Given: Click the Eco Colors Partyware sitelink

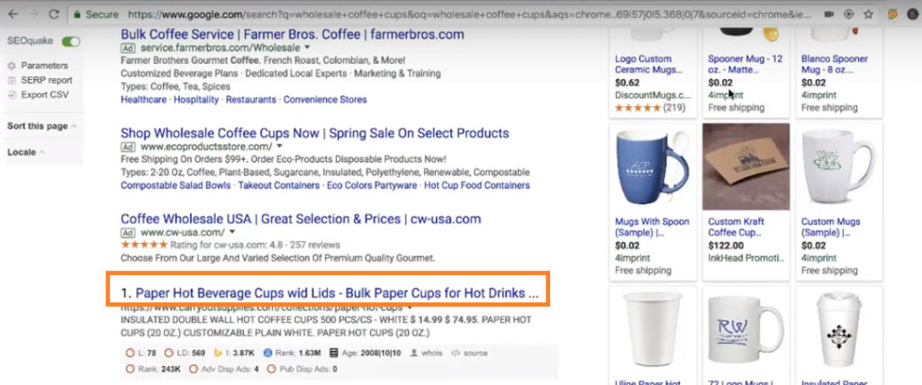Looking at the screenshot, I should [x=372, y=185].
